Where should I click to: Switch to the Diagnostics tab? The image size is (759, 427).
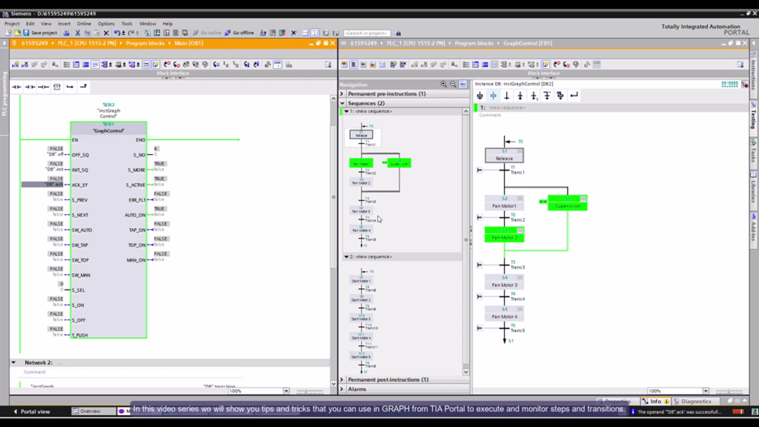pyautogui.click(x=695, y=401)
